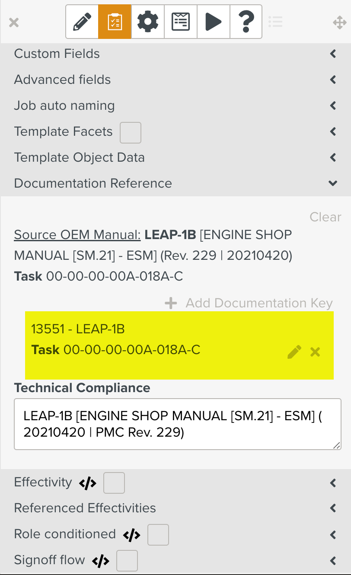Viewport: 351px width, 575px height.
Task: Click the Template Object Data label
Action: click(x=80, y=157)
